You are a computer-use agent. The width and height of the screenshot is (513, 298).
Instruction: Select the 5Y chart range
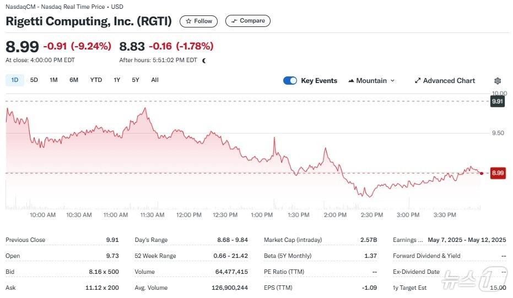[136, 80]
